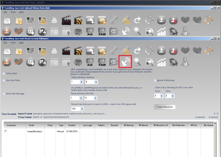This screenshot has height=157, width=221.
Task: Click image search icon in Upload Videos window
Action: pos(149,31)
